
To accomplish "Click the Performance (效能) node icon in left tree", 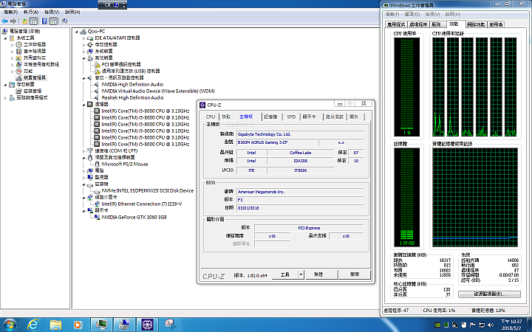I will coord(19,71).
